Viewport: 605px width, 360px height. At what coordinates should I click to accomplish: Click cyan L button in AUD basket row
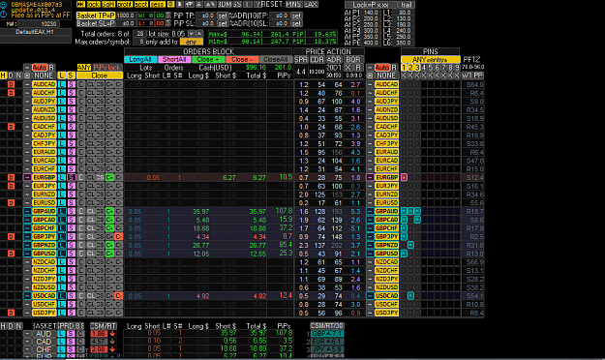point(61,334)
